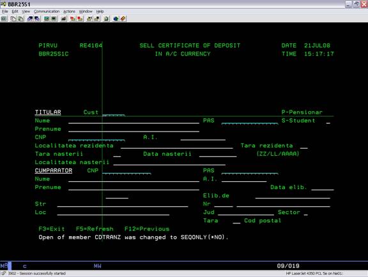Click F3=Exit function key hotspot
Viewport: 368px width, 277px height.
(x=52, y=229)
